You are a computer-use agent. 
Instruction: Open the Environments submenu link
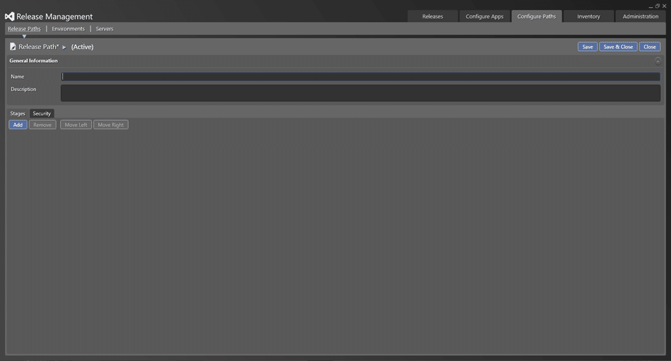[x=68, y=29]
